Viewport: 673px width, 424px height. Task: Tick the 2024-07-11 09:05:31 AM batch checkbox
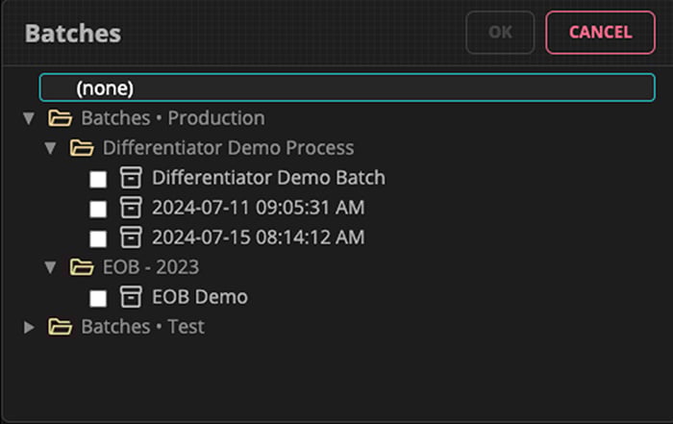pos(98,209)
